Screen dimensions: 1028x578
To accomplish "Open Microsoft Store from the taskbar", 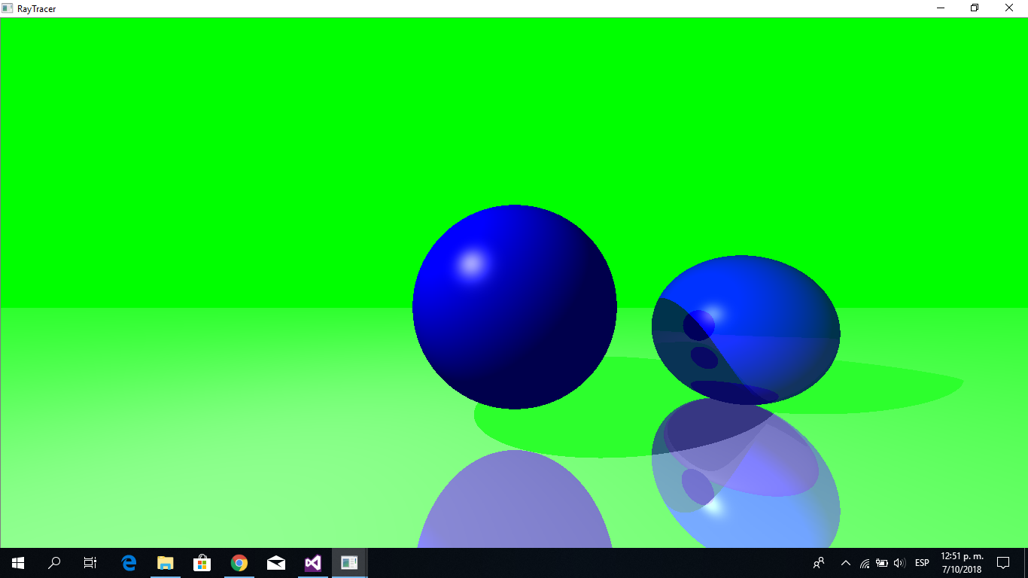I will [x=202, y=563].
